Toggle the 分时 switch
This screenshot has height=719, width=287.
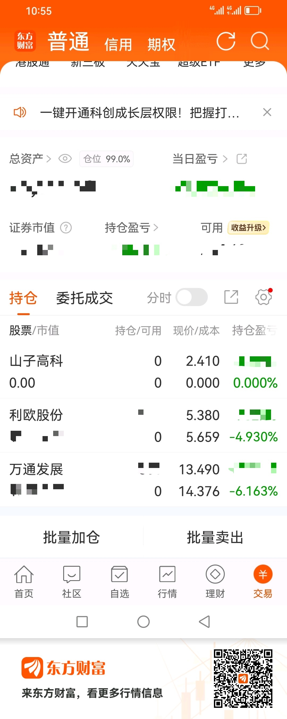pyautogui.click(x=191, y=297)
